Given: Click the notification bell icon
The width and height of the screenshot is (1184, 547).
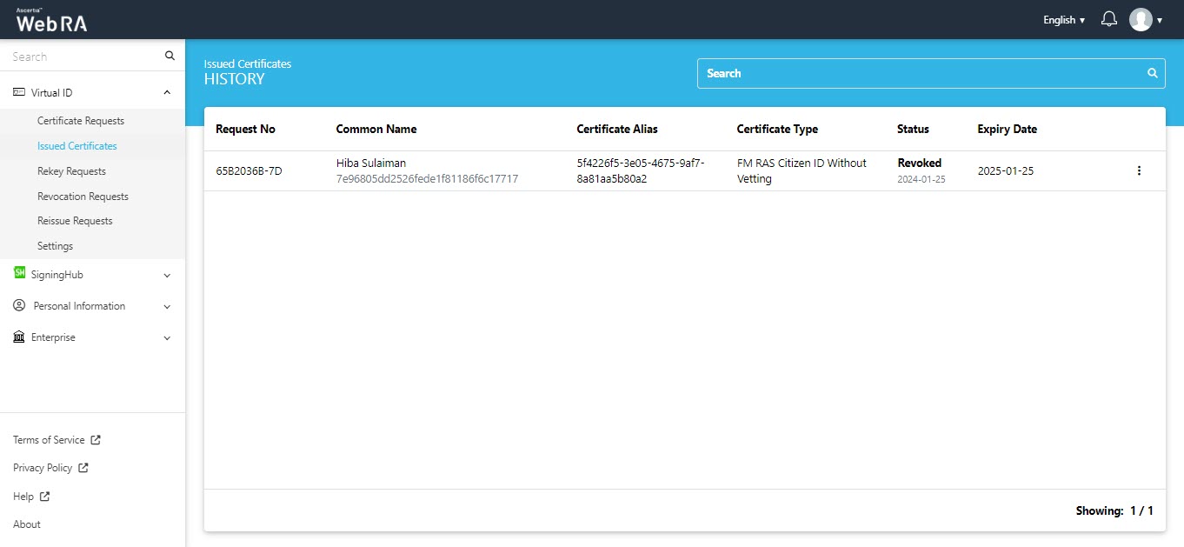Looking at the screenshot, I should click(x=1108, y=19).
